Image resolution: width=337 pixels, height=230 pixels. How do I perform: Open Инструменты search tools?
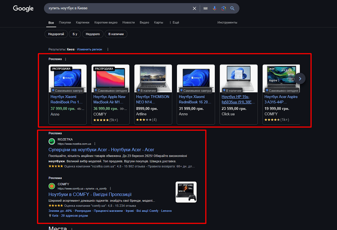[x=227, y=22]
